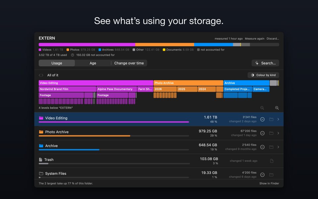Image resolution: width=318 pixels, height=199 pixels.
Task: Select Photo Archive block in treemap
Action: tap(188, 83)
